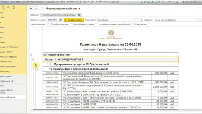This screenshot has height=114, width=202.
Task: Collapse the Раздел 1. 1С:ПРЕДПРИЯТИЕ 8 group
Action: tap(33, 60)
